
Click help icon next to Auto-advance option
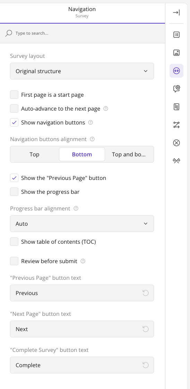106,109
